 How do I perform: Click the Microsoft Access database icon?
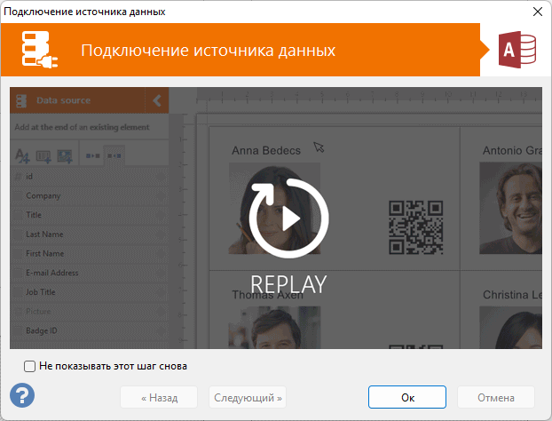coord(517,51)
